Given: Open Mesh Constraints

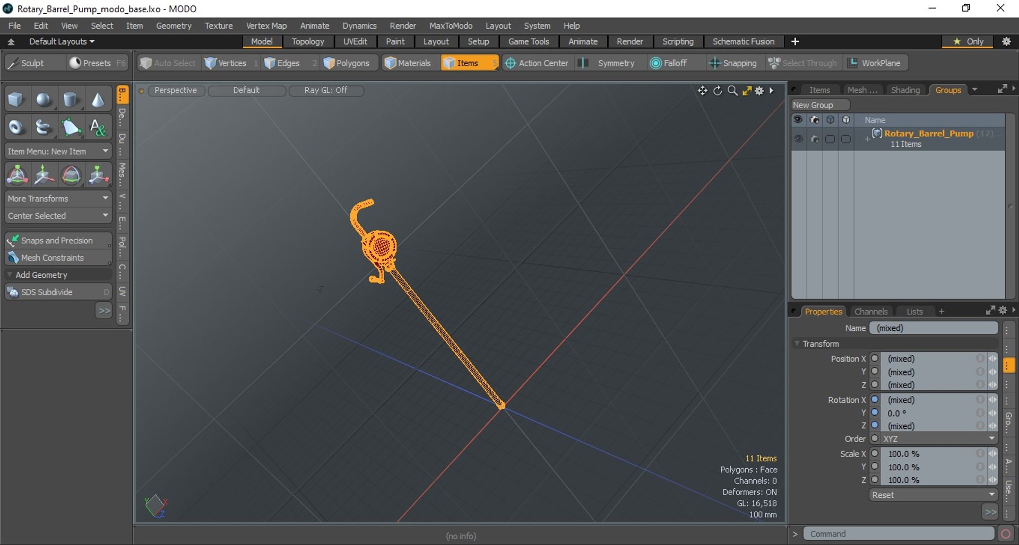Looking at the screenshot, I should (x=58, y=258).
